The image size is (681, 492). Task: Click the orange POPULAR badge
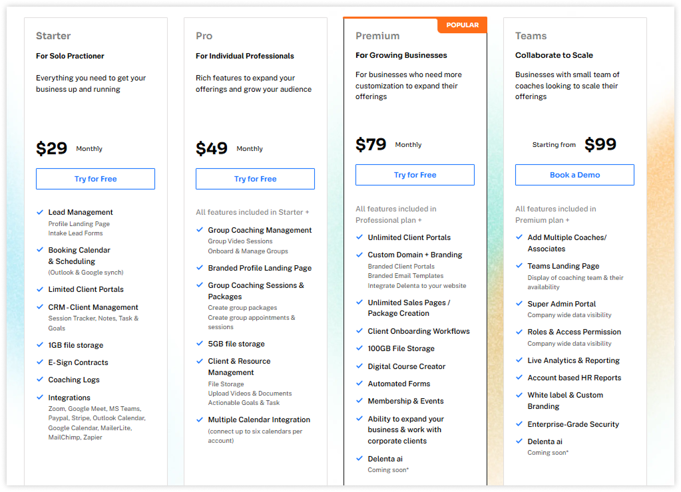pos(462,25)
